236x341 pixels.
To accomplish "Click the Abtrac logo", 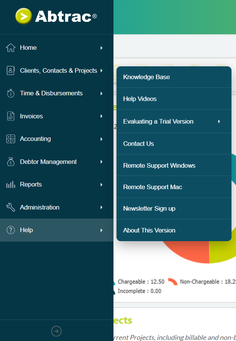I will pos(56,16).
